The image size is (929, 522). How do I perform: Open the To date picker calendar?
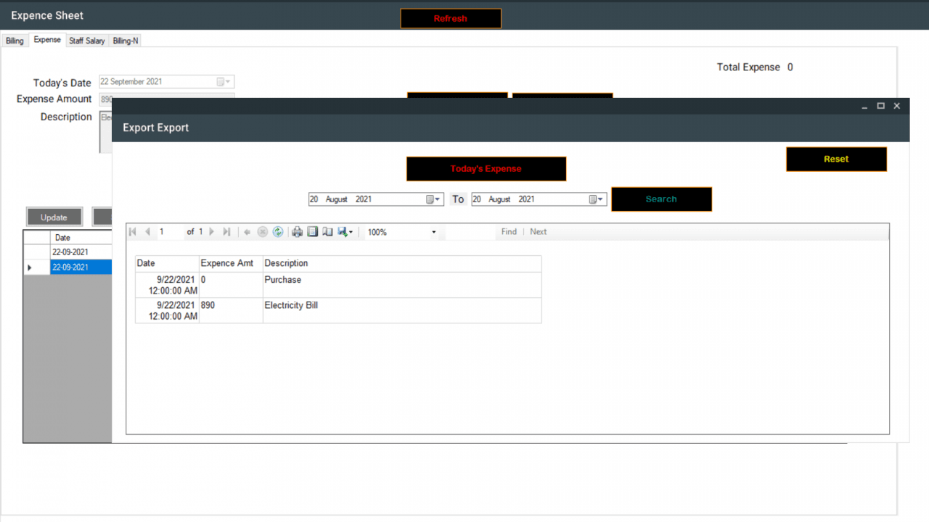pyautogui.click(x=596, y=199)
